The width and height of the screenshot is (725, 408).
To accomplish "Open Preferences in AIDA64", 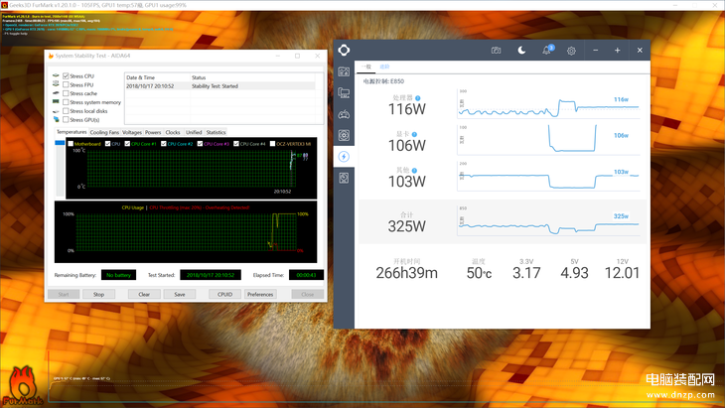I will click(x=260, y=294).
